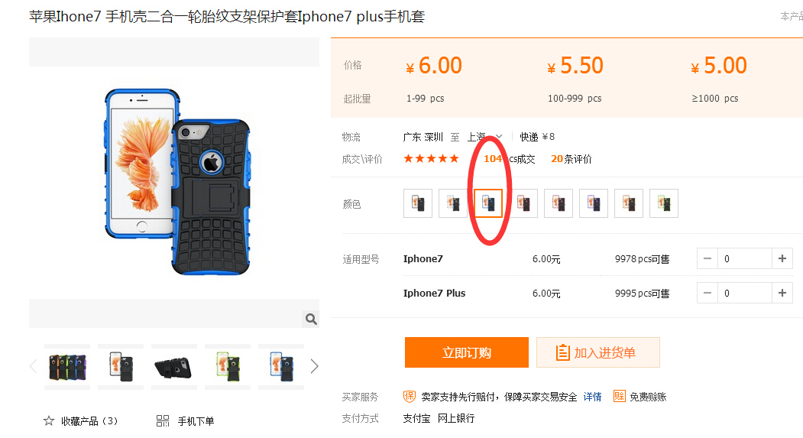
Task: Decrease Iphone7 quantity with minus button
Action: [707, 258]
